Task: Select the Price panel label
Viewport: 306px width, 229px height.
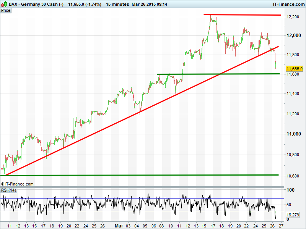Action: tap(6, 10)
